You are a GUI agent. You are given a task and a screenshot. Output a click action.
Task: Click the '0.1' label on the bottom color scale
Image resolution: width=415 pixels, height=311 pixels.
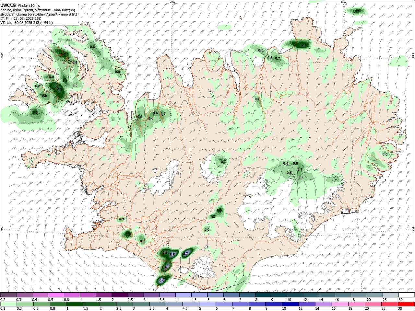3,309
